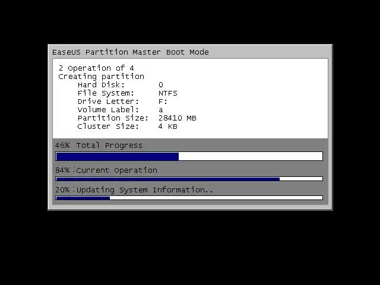Click the 'Creating partition' text

point(102,77)
